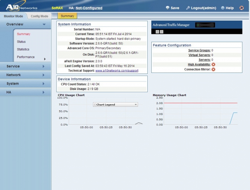Expand the Network menu section
Image resolution: width=250 pixels, height=190 pixels.
click(x=43, y=75)
